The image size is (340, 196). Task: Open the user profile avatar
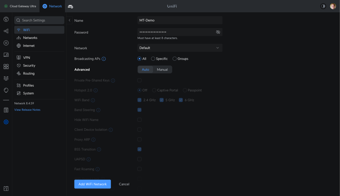(333, 6)
